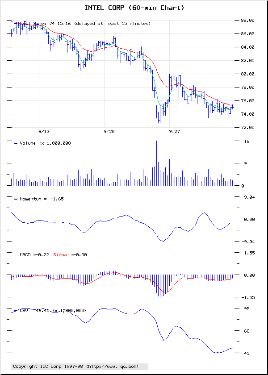Click the 86.00 price axis label

(x=247, y=34)
